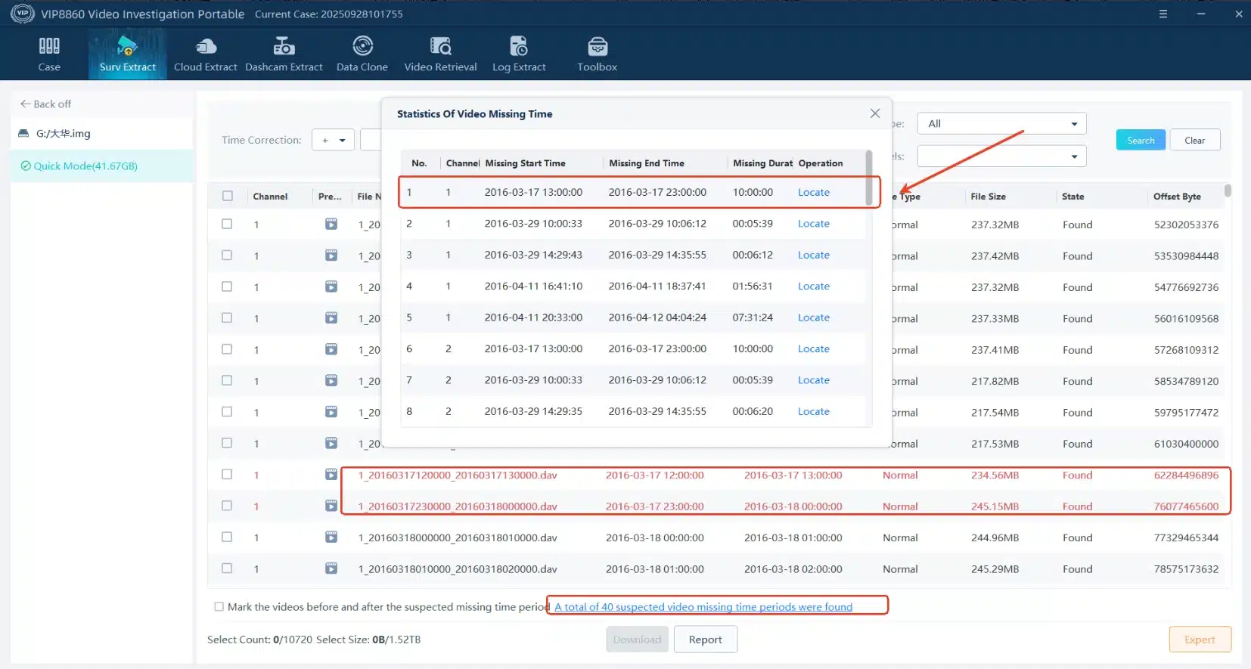Open the Toolbox icon
Viewport: 1251px width, 669px height.
597,54
